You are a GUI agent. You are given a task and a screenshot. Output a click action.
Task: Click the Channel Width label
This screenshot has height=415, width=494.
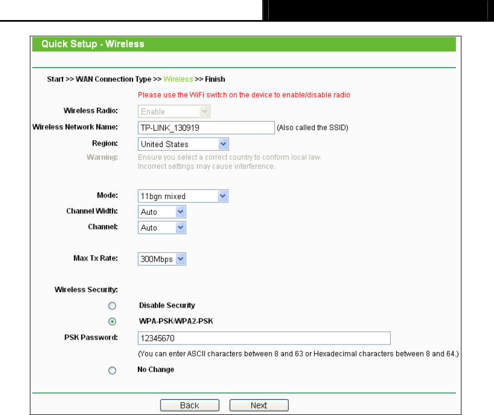click(x=92, y=211)
